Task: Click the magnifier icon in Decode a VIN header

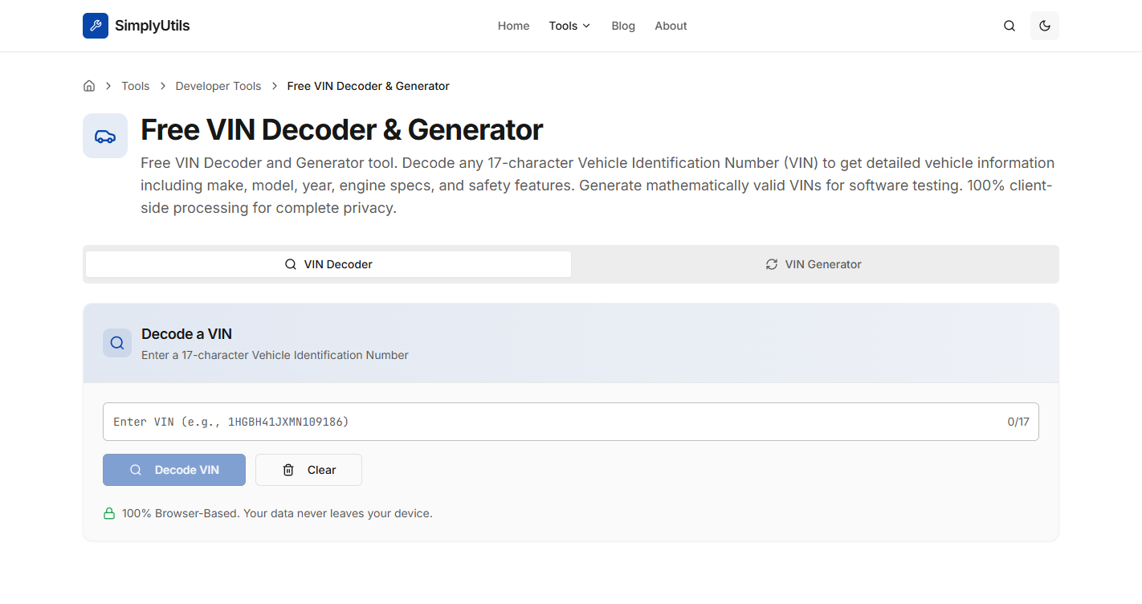Action: click(x=117, y=343)
